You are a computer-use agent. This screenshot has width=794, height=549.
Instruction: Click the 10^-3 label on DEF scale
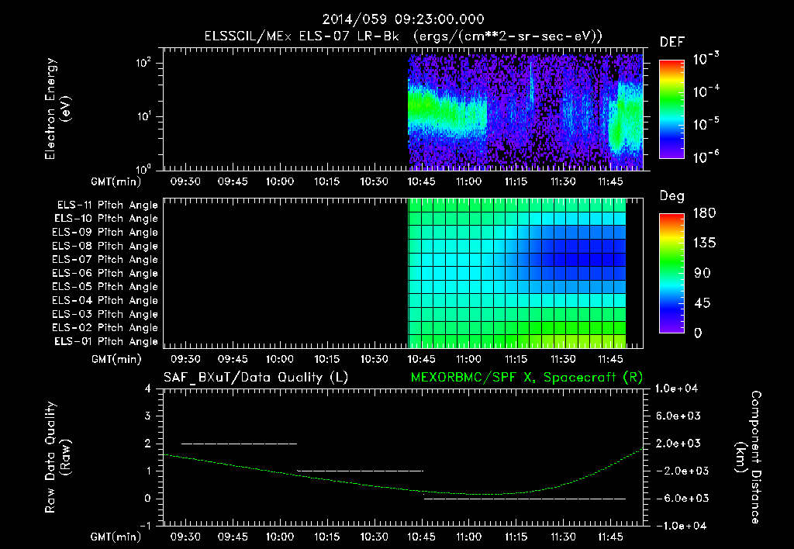pyautogui.click(x=706, y=59)
